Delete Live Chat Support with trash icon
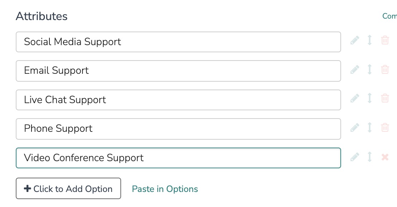 (x=385, y=98)
